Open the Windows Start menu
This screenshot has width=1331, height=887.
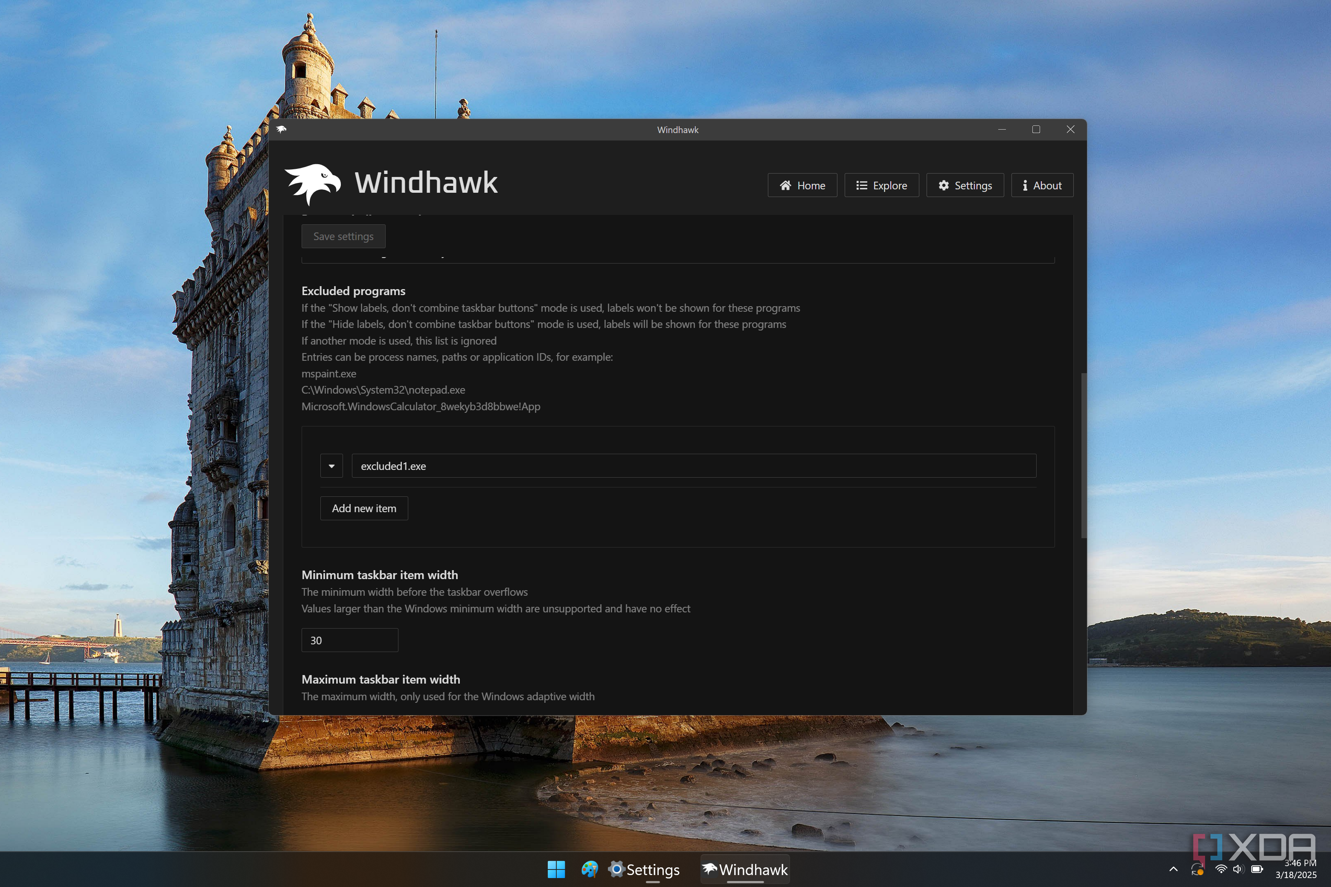556,870
